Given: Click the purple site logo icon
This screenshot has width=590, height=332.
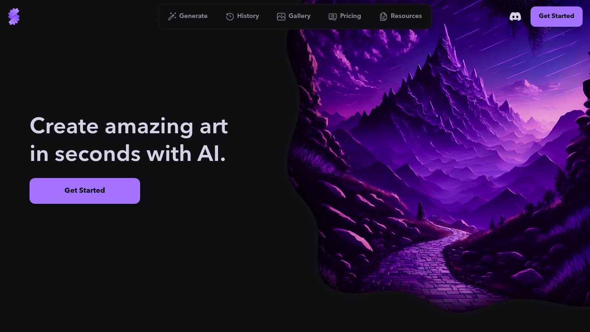Looking at the screenshot, I should pos(14,17).
